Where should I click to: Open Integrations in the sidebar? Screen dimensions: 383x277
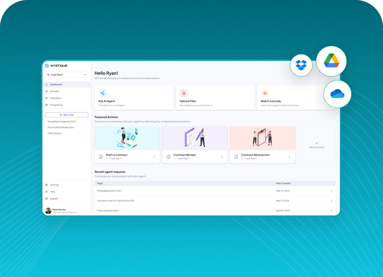click(56, 105)
